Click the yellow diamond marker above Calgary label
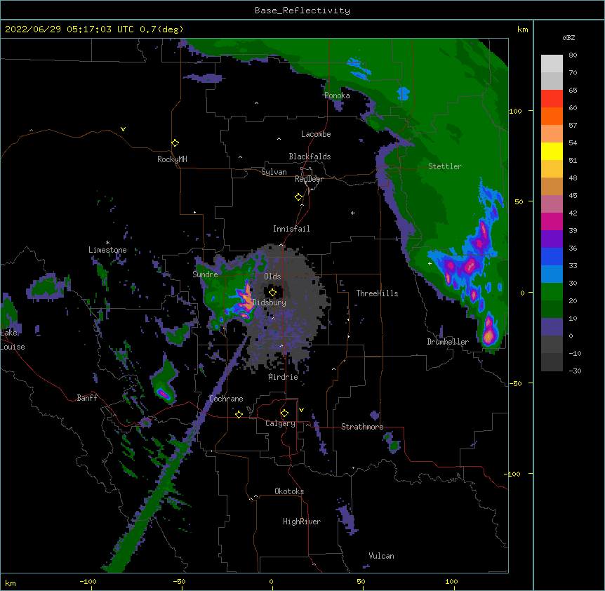The width and height of the screenshot is (605, 591). pos(284,413)
